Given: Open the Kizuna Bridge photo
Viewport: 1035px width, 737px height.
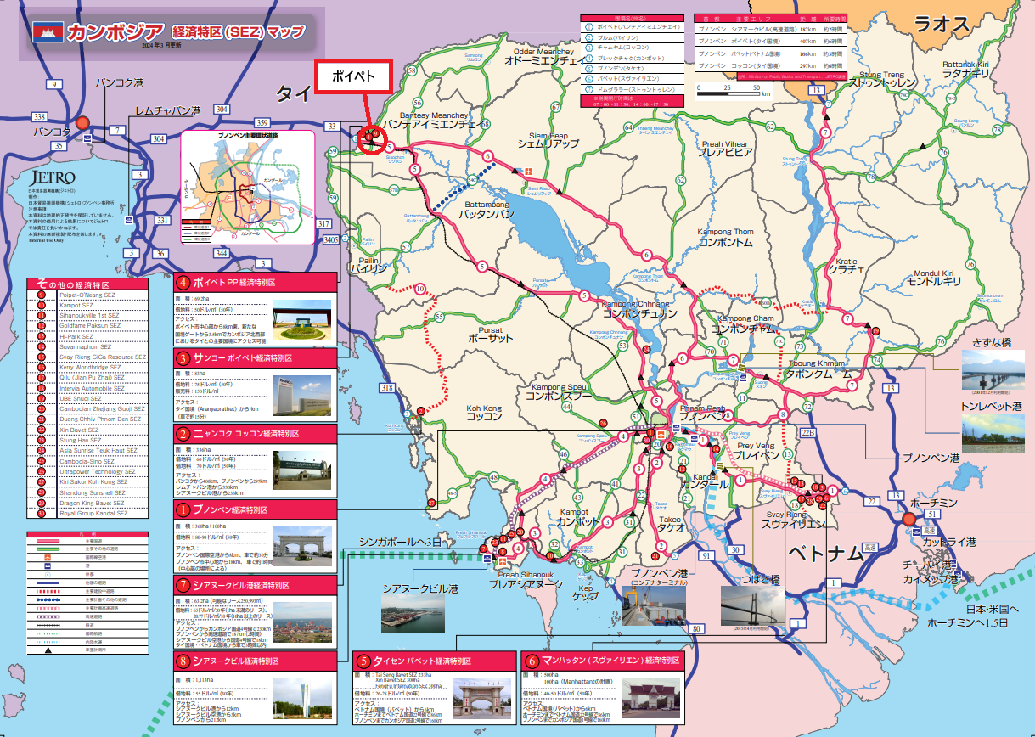Looking at the screenshot, I should point(992,370).
